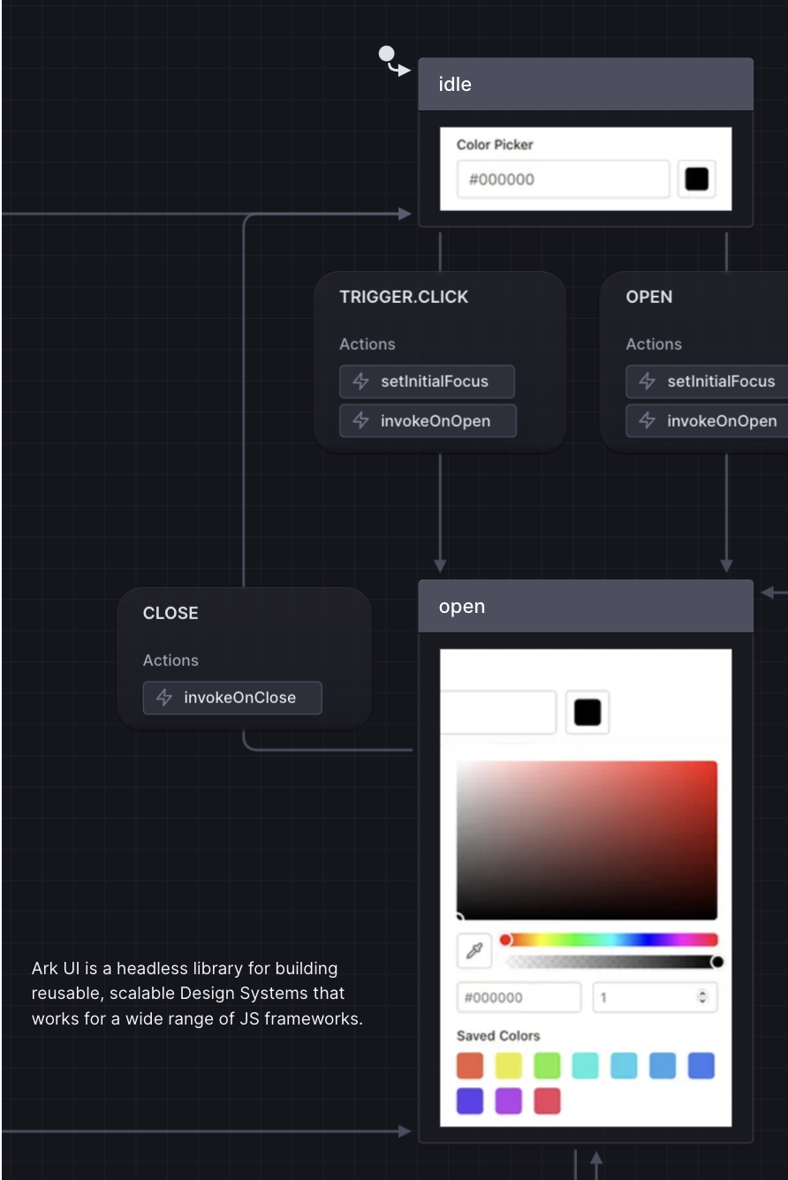
Task: Click the lightning icon beside invokeOnClose in CLOSE node
Action: 164,698
